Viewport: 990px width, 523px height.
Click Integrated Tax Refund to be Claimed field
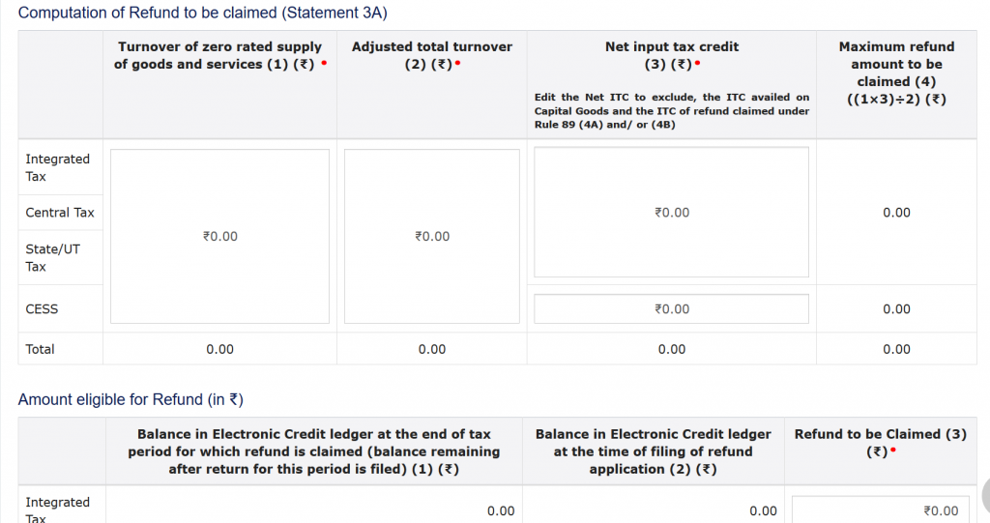(881, 509)
